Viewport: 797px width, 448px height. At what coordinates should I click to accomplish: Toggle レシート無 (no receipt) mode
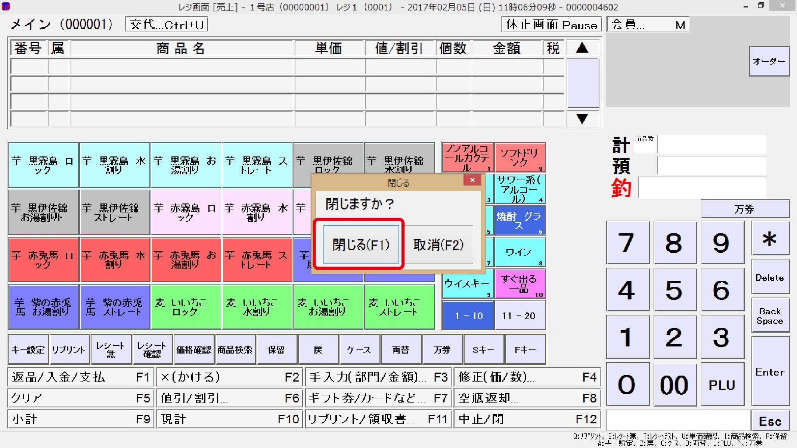(111, 349)
